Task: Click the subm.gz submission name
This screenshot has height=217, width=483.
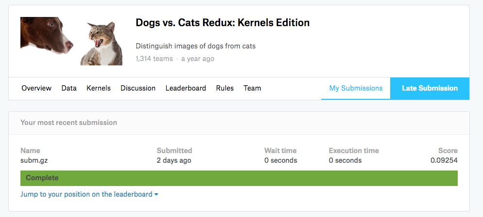Action: [x=33, y=160]
